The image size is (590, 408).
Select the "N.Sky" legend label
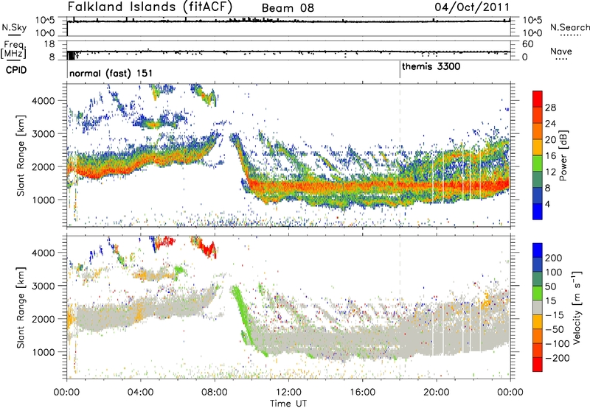(14, 27)
